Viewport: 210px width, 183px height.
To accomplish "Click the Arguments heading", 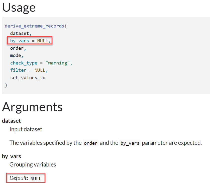I will [x=32, y=107].
